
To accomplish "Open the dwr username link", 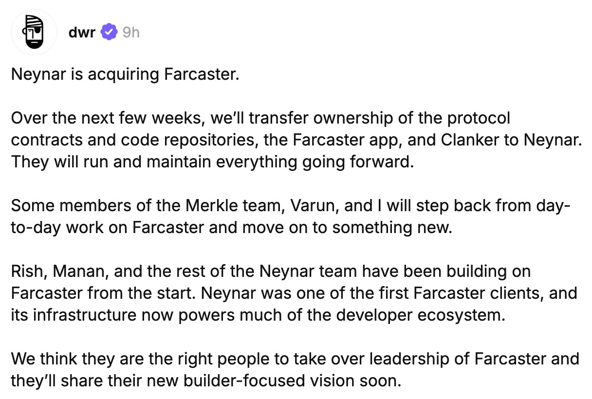I will click(x=82, y=32).
